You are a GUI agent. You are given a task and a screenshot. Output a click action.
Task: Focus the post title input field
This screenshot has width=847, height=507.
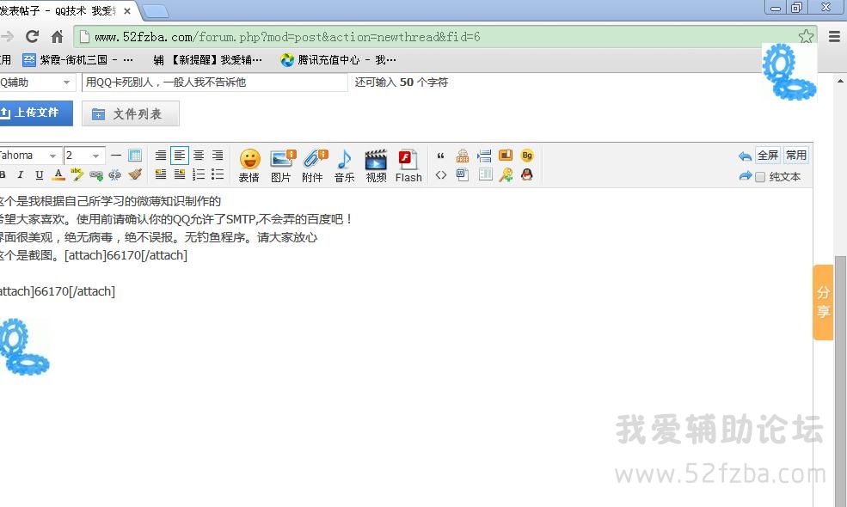(x=214, y=82)
